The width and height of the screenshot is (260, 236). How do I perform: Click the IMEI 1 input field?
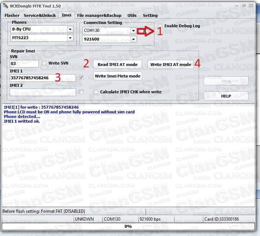pos(43,78)
